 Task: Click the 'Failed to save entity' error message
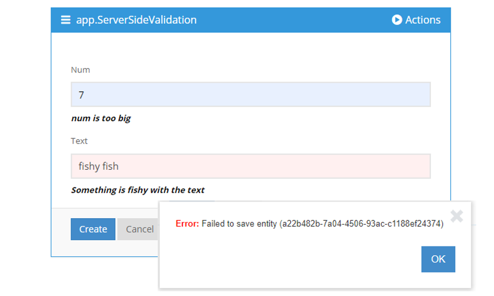click(322, 224)
